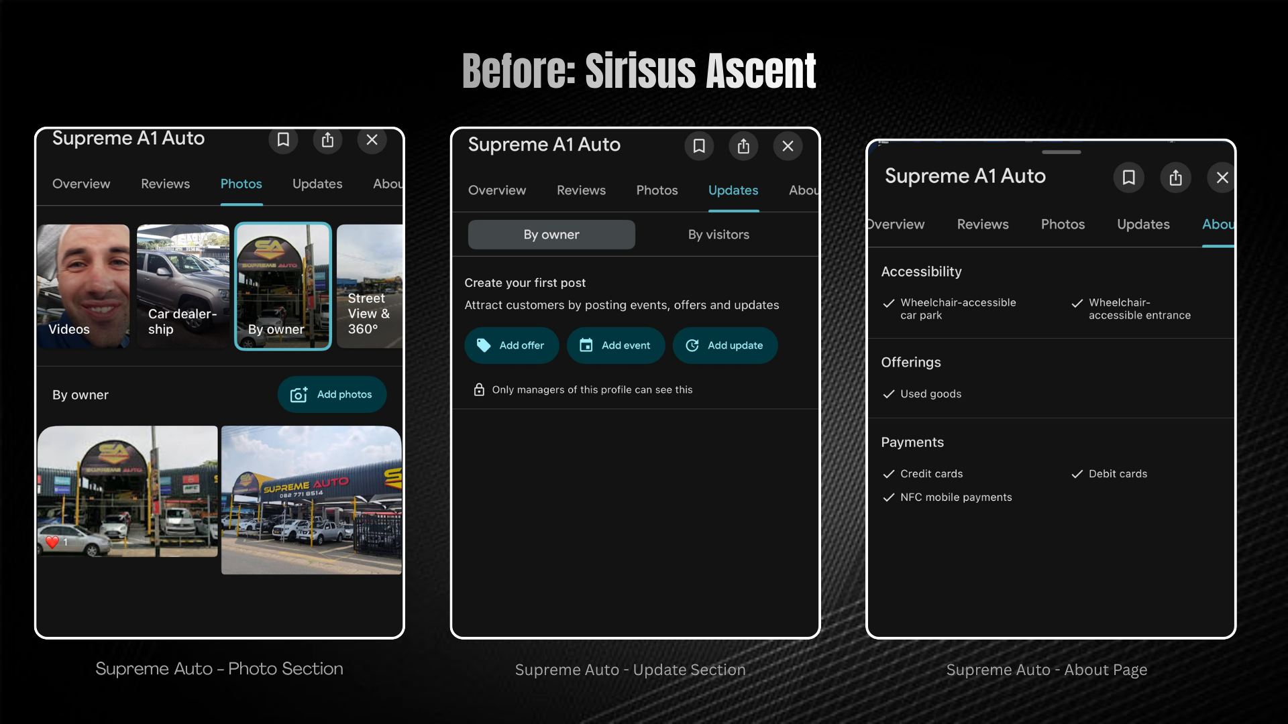Open the Overview tab in the Photo Section panel

(81, 184)
